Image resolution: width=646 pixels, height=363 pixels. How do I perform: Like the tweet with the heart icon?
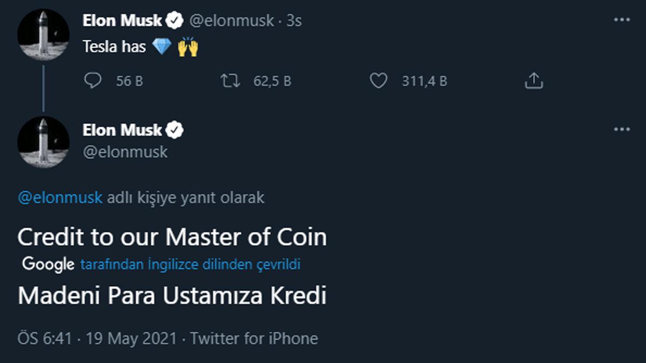click(378, 81)
